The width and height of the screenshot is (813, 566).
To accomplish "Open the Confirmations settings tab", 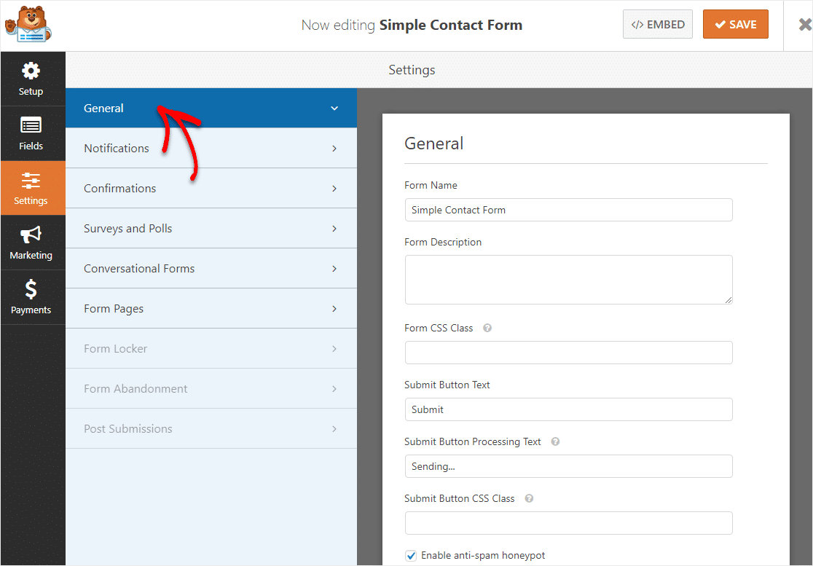I will [211, 188].
